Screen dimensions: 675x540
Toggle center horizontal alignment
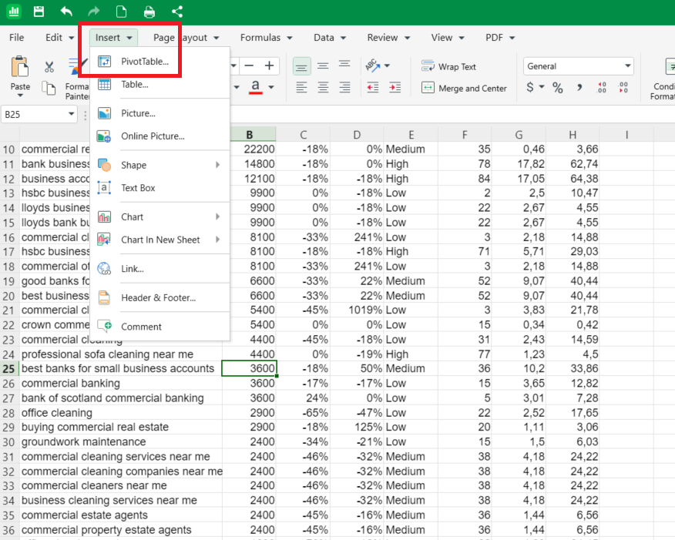323,88
